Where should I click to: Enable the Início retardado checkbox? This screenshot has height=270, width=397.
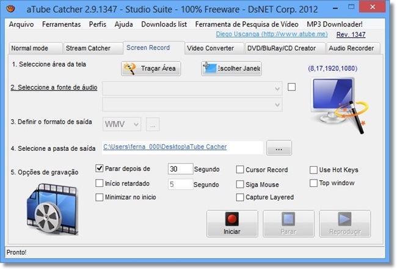[x=99, y=183]
